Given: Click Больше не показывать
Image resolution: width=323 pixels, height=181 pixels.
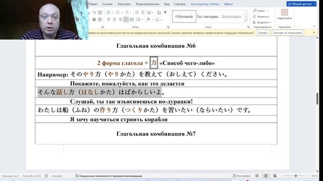Looking at the screenshot, I should (x=288, y=33).
